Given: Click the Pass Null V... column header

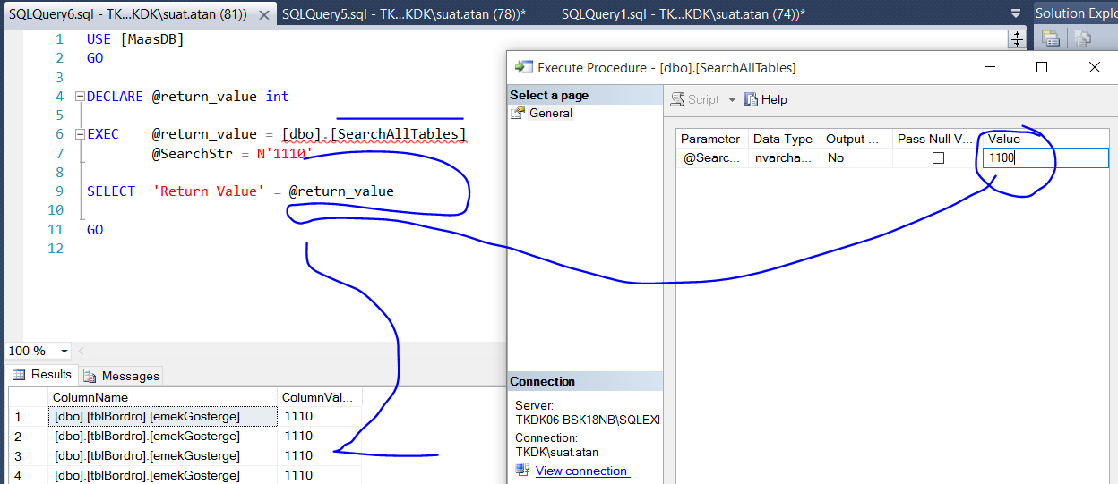Looking at the screenshot, I should tap(936, 139).
